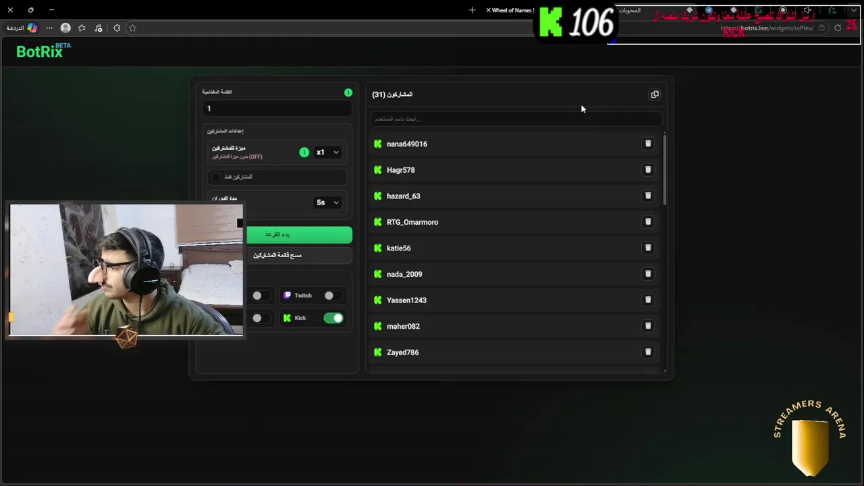Viewport: 864px width, 486px height.
Task: Focus the username search field
Action: click(x=516, y=119)
